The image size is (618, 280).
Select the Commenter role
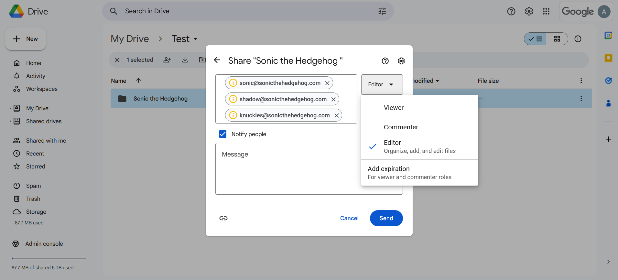[x=420, y=127]
